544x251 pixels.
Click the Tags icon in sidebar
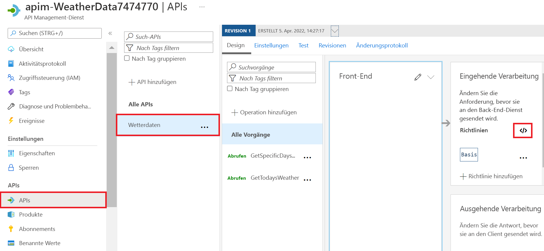click(x=11, y=92)
